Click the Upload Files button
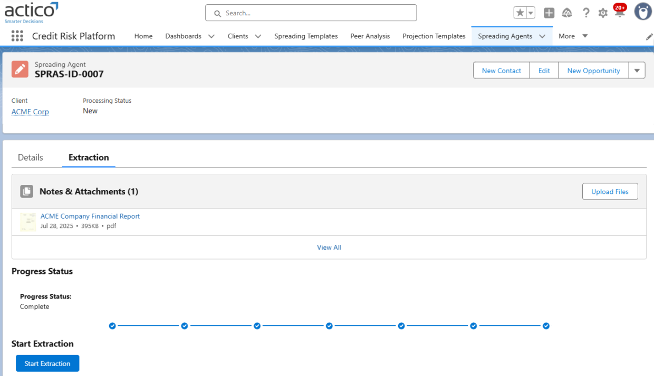The width and height of the screenshot is (654, 376). [610, 191]
